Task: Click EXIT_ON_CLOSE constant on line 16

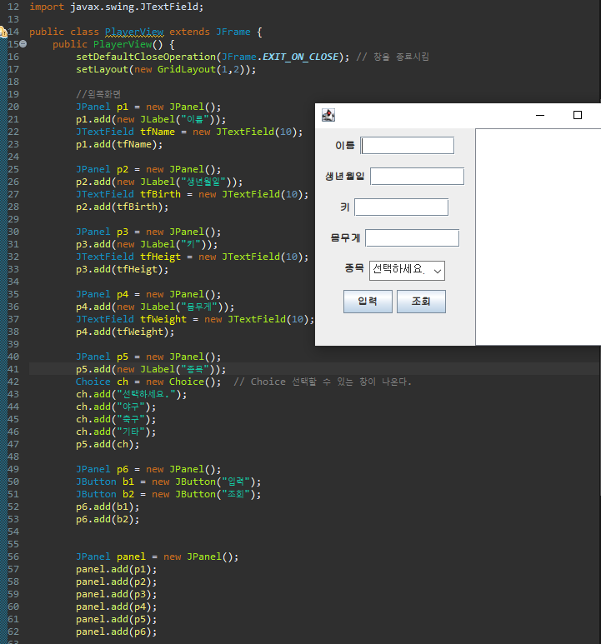Action: coord(301,57)
